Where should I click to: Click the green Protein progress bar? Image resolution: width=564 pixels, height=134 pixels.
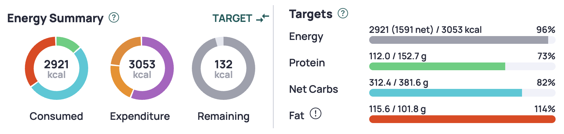tap(437, 66)
